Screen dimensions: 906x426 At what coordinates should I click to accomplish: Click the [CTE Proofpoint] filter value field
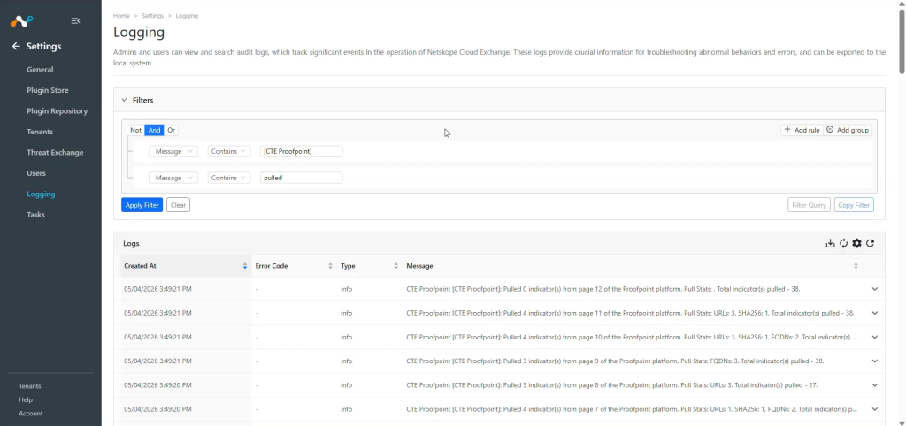coord(301,151)
